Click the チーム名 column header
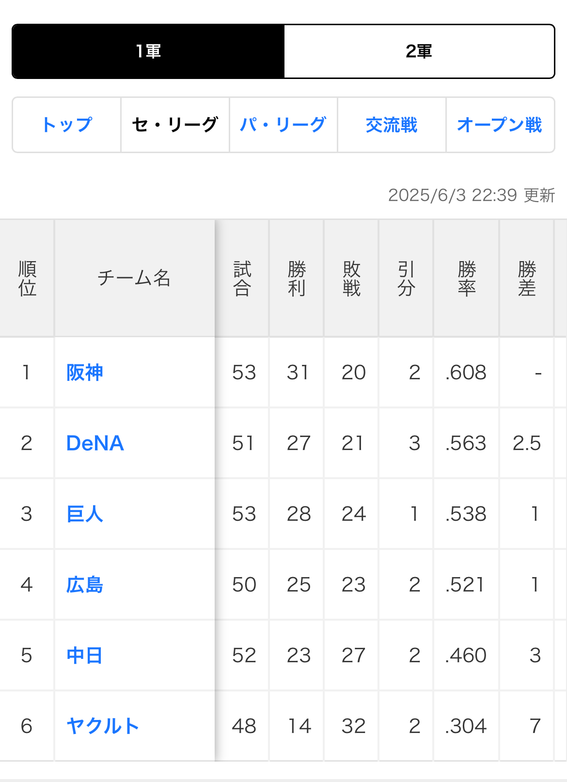The width and height of the screenshot is (567, 782). [x=134, y=279]
